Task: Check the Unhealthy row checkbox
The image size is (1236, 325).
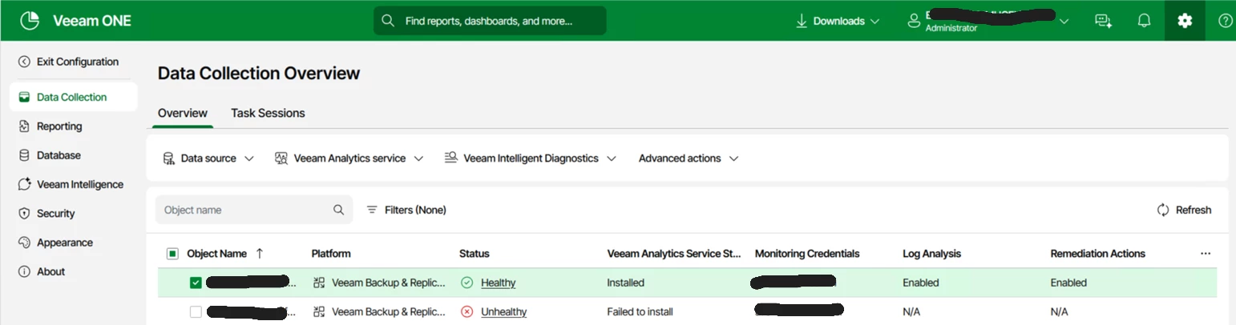Action: [x=196, y=311]
